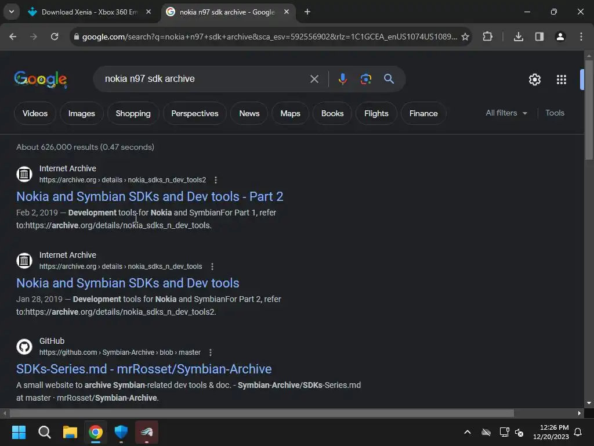Viewport: 594px width, 446px height.
Task: Show hidden system tray icons
Action: 468,432
